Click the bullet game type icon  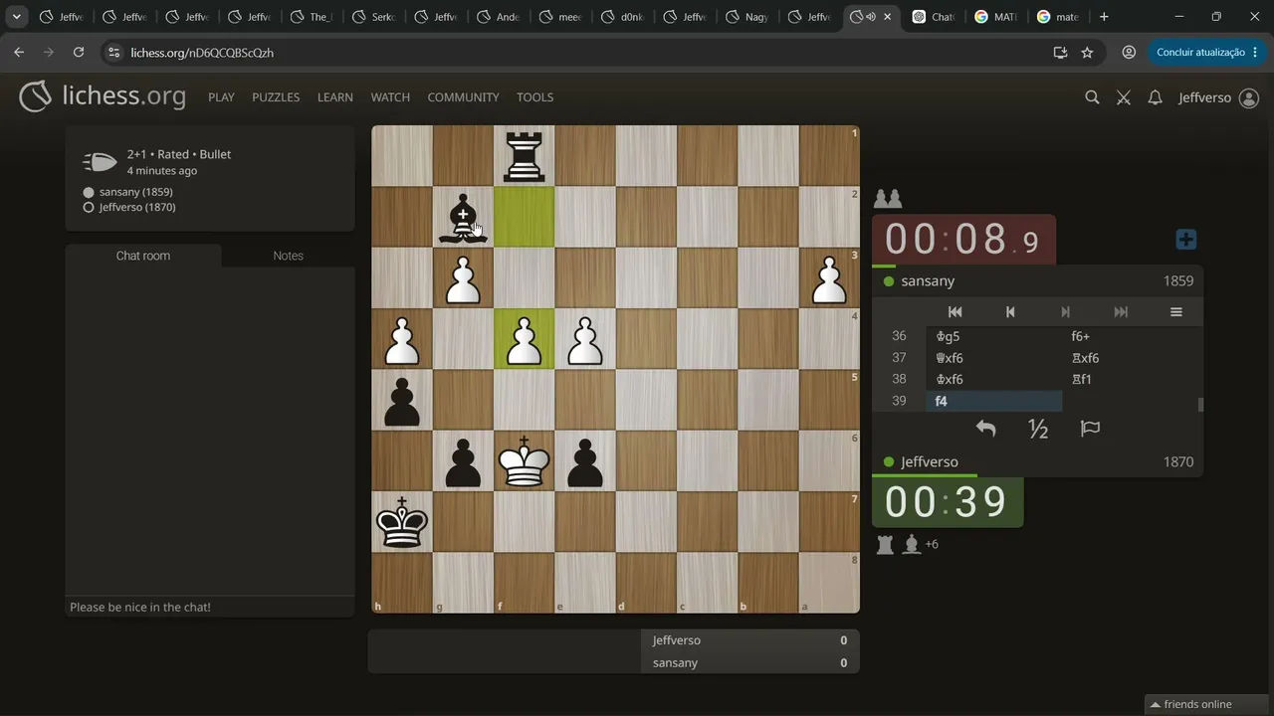pyautogui.click(x=100, y=162)
